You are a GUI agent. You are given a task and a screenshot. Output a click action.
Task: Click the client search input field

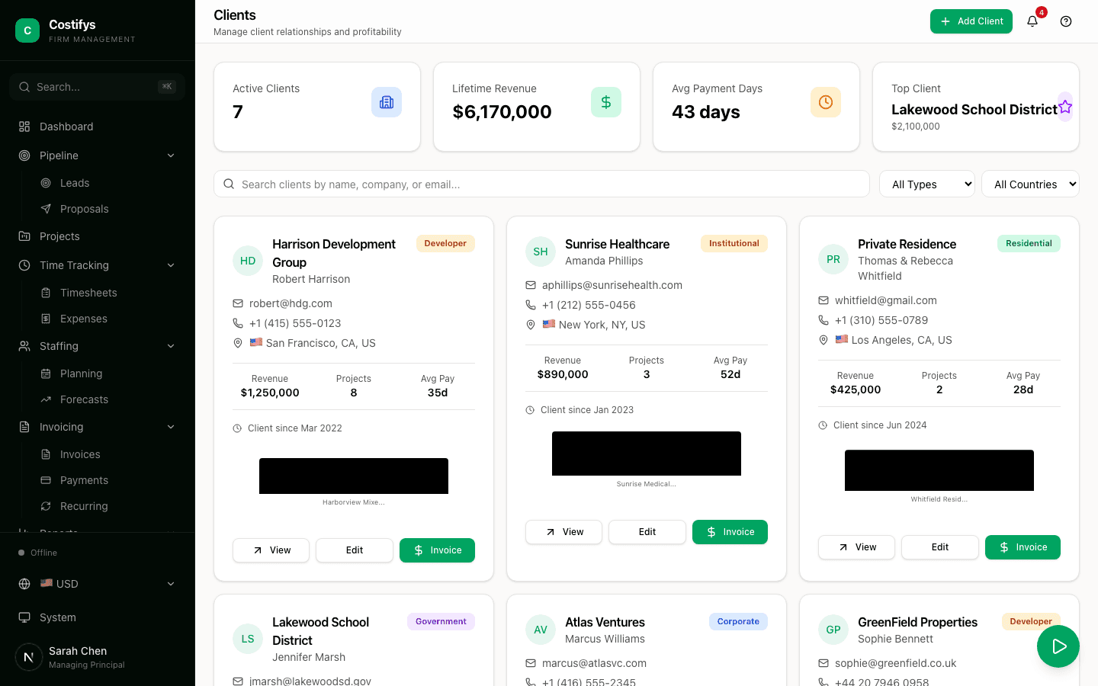[541, 184]
